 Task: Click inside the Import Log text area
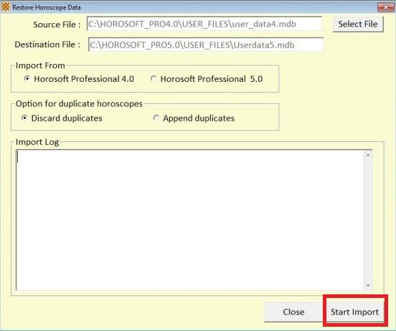190,220
